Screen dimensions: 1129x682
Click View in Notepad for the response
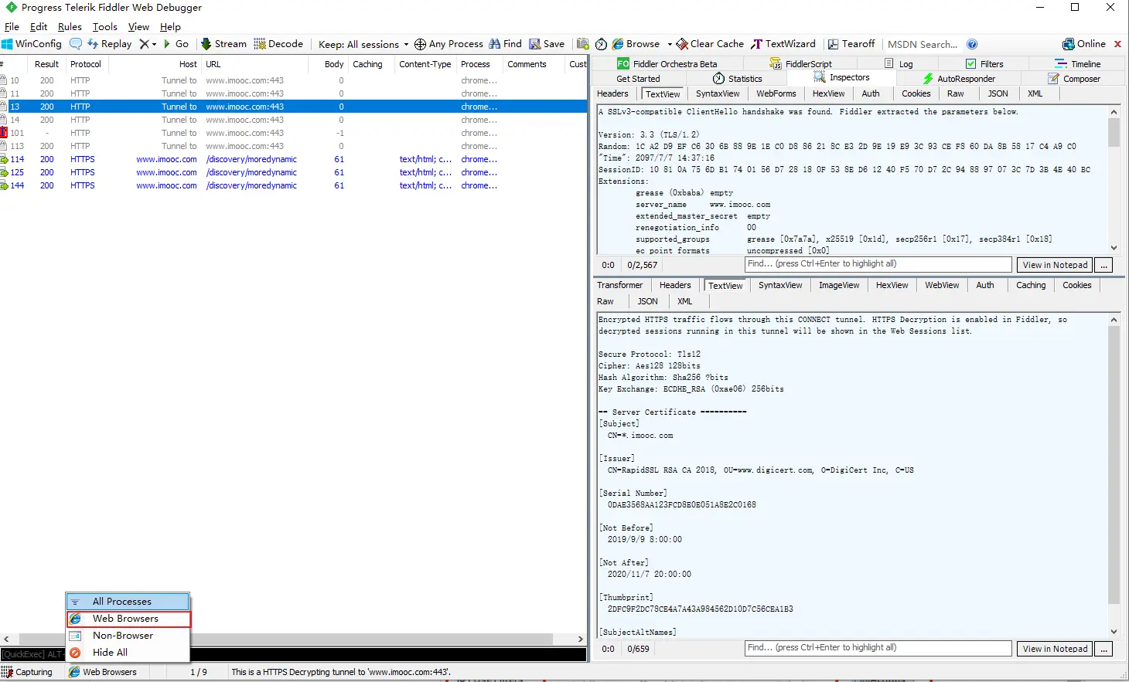point(1055,649)
